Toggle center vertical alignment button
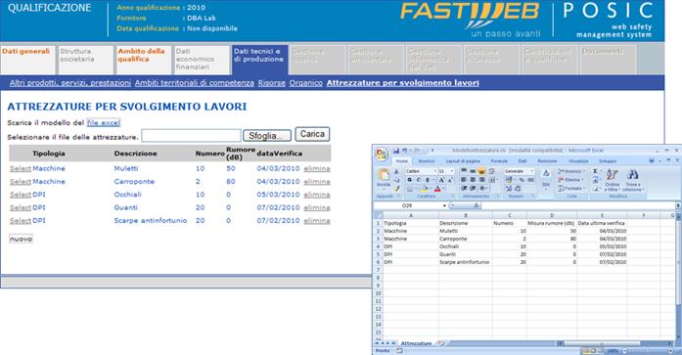Viewport: 682px width, 355px height. click(473, 171)
